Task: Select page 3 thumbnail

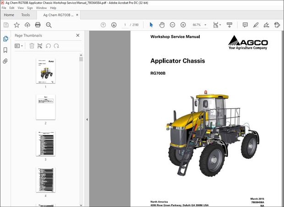Action: (45, 144)
